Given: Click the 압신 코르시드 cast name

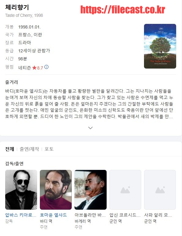Looking at the screenshot, I should [x=125, y=215].
